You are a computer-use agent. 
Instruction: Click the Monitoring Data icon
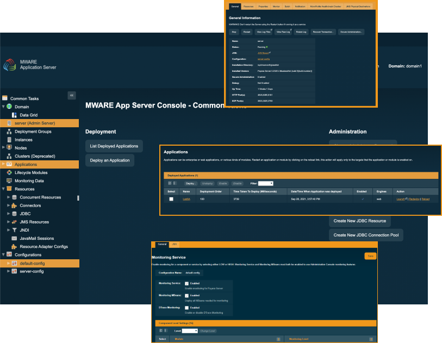pyautogui.click(x=9, y=180)
